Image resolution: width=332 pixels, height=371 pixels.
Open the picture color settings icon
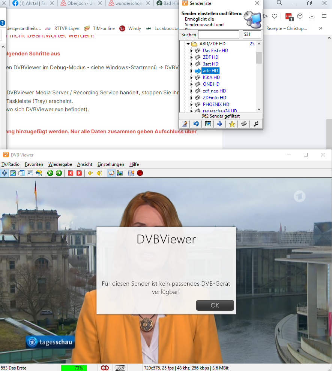120,173
